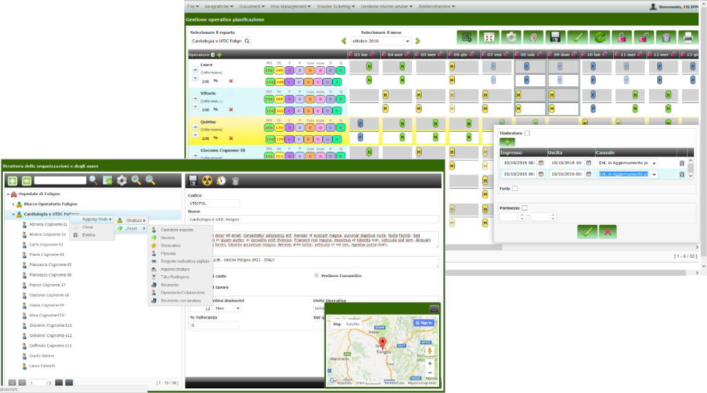Go to next month with green arrow
The height and width of the screenshot is (393, 707).
pyautogui.click(x=418, y=41)
